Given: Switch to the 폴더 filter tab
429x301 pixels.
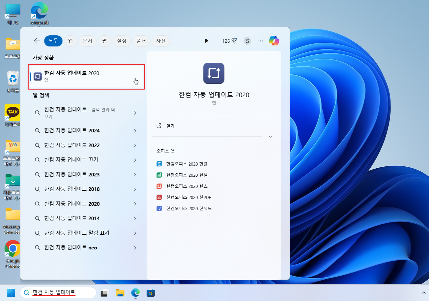Looking at the screenshot, I should click(141, 41).
